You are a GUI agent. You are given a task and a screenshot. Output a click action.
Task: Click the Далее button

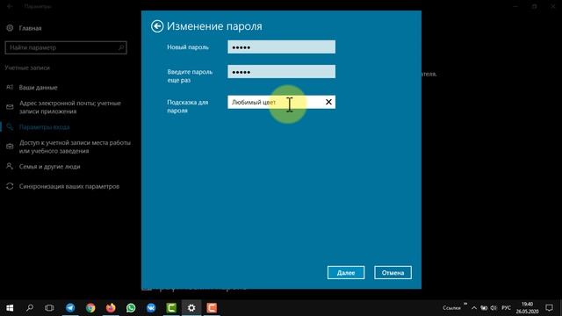pos(346,273)
